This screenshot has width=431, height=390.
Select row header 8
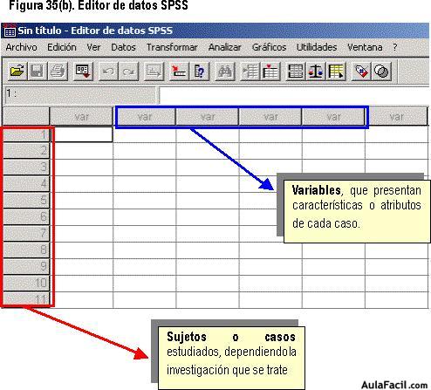[26, 250]
